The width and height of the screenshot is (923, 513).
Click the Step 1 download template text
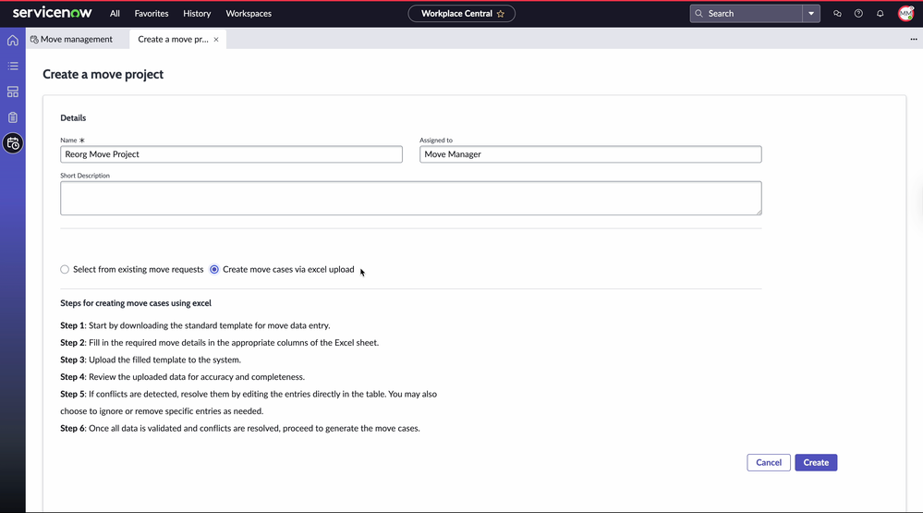[x=195, y=325]
